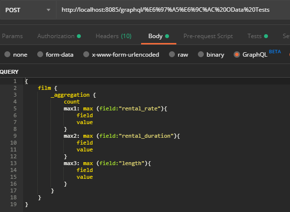Click the 'film' field on line 2
This screenshot has height=212, width=290.
(x=45, y=88)
